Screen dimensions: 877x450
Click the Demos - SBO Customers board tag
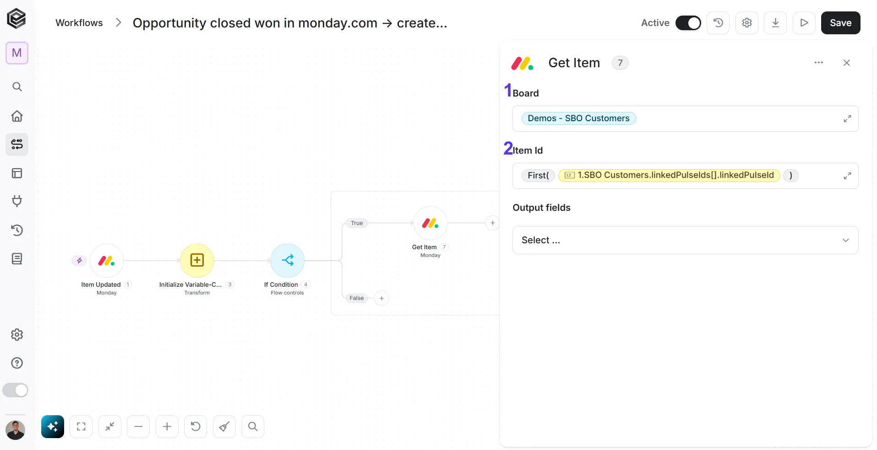(x=578, y=118)
